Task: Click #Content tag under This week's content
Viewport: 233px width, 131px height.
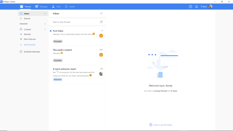Action: [58, 60]
